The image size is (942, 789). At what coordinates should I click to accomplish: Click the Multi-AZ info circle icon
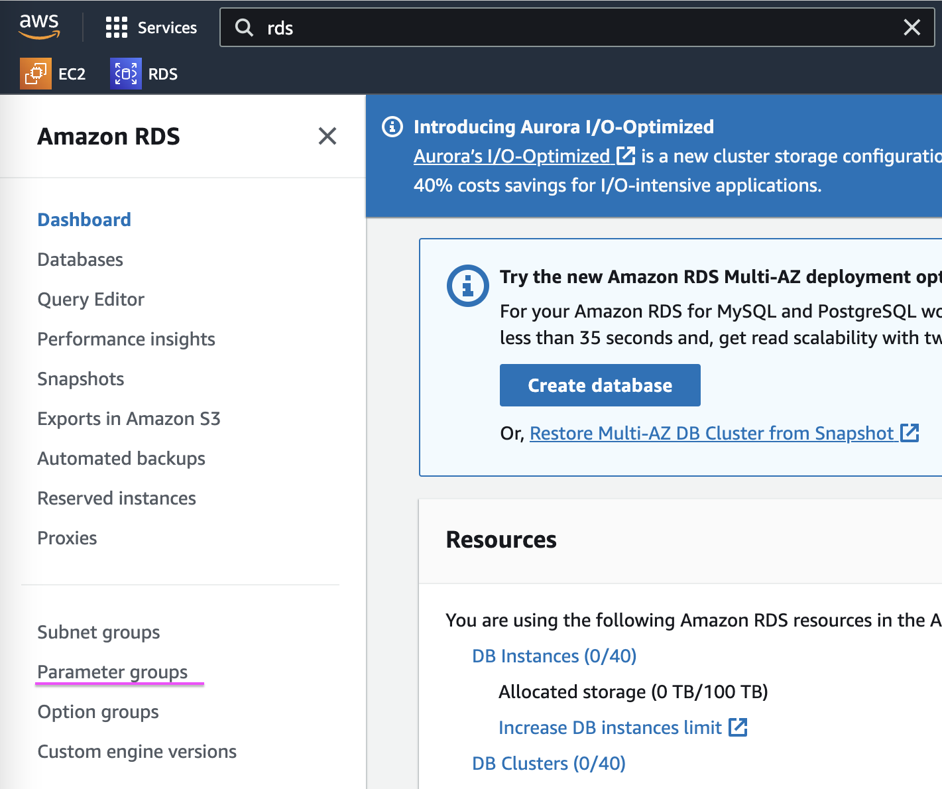(468, 286)
